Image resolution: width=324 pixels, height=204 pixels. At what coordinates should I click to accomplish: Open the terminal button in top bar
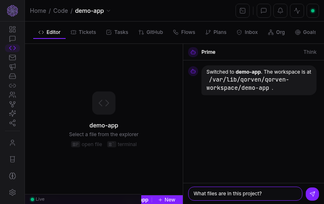pyautogui.click(x=243, y=11)
